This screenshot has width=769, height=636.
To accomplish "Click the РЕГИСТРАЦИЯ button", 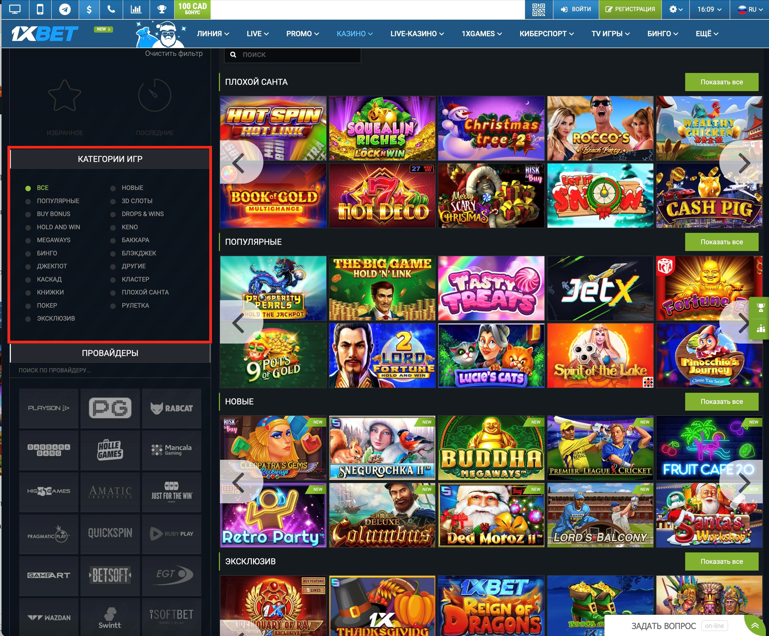I will [x=630, y=9].
